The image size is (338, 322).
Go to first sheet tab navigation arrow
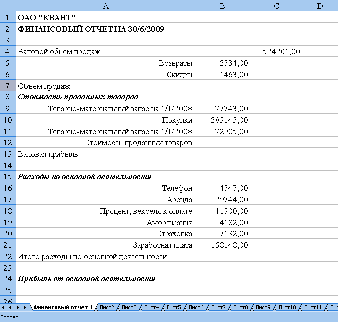[x=2, y=307]
